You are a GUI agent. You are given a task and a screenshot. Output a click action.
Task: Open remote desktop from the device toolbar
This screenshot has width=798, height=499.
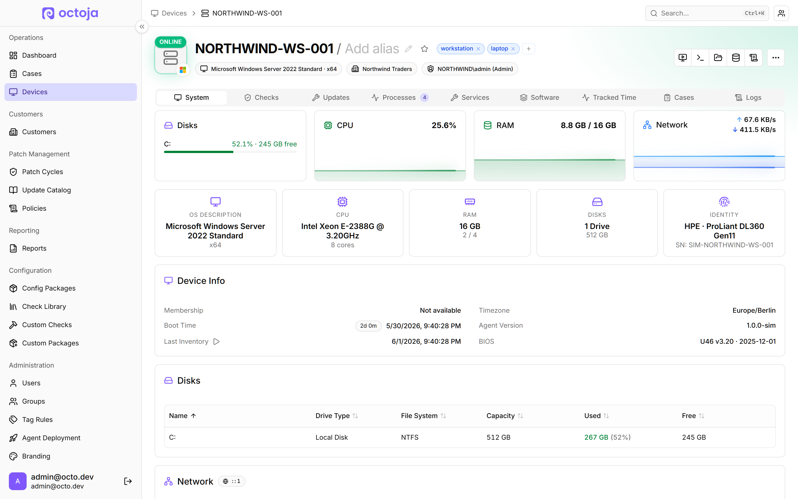[x=682, y=58]
